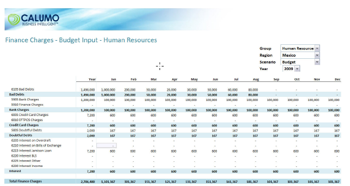Select the Mar column header
This screenshot has height=186, width=350.
click(x=153, y=79)
